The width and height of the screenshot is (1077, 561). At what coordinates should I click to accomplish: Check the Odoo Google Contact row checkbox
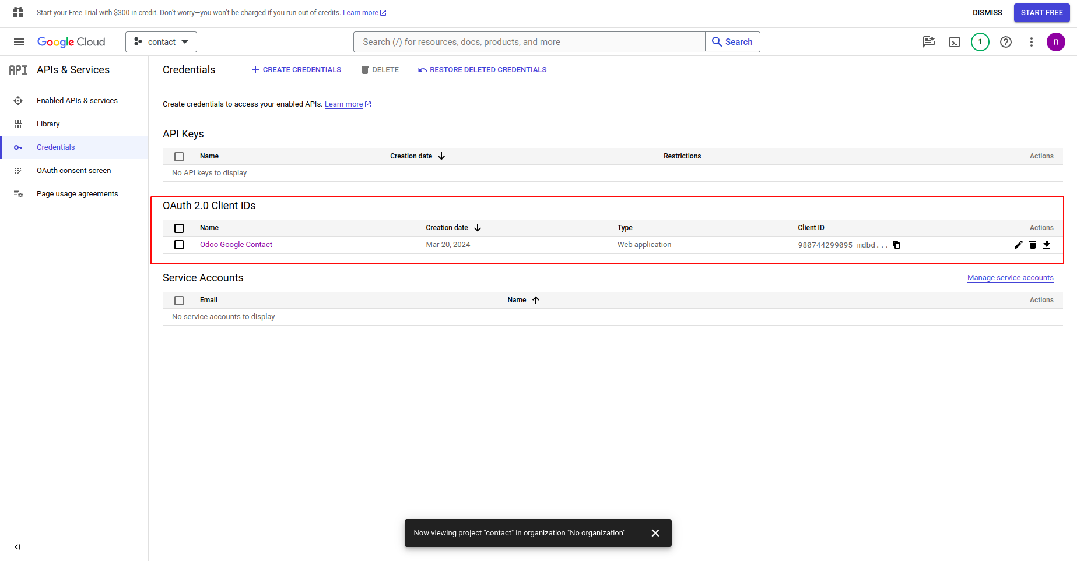tap(179, 245)
